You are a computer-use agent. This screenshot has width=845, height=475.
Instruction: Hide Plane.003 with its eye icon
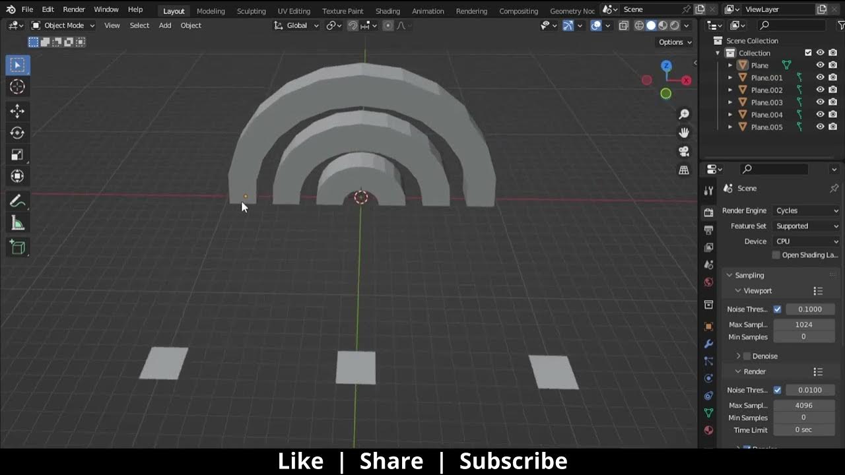click(820, 102)
